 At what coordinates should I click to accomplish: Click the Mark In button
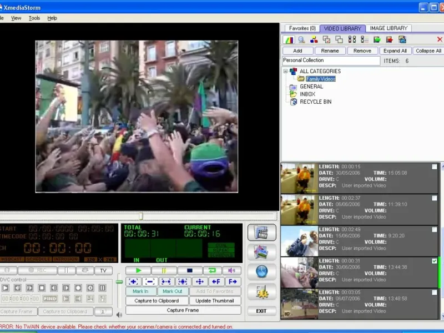[x=140, y=291]
